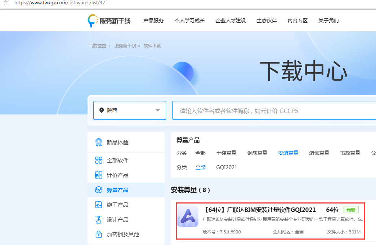Focus the software name search field
The height and width of the screenshot is (245, 376).
coord(274,110)
